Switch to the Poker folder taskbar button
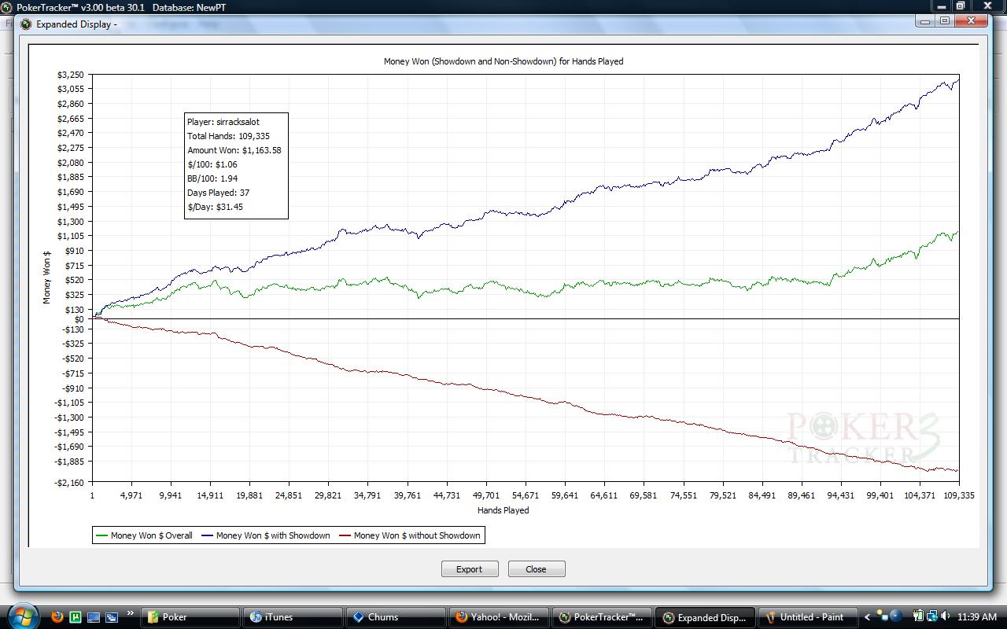This screenshot has width=1007, height=629. click(x=191, y=617)
